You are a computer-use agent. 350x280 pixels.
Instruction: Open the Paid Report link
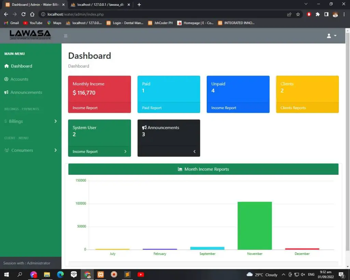tap(152, 108)
